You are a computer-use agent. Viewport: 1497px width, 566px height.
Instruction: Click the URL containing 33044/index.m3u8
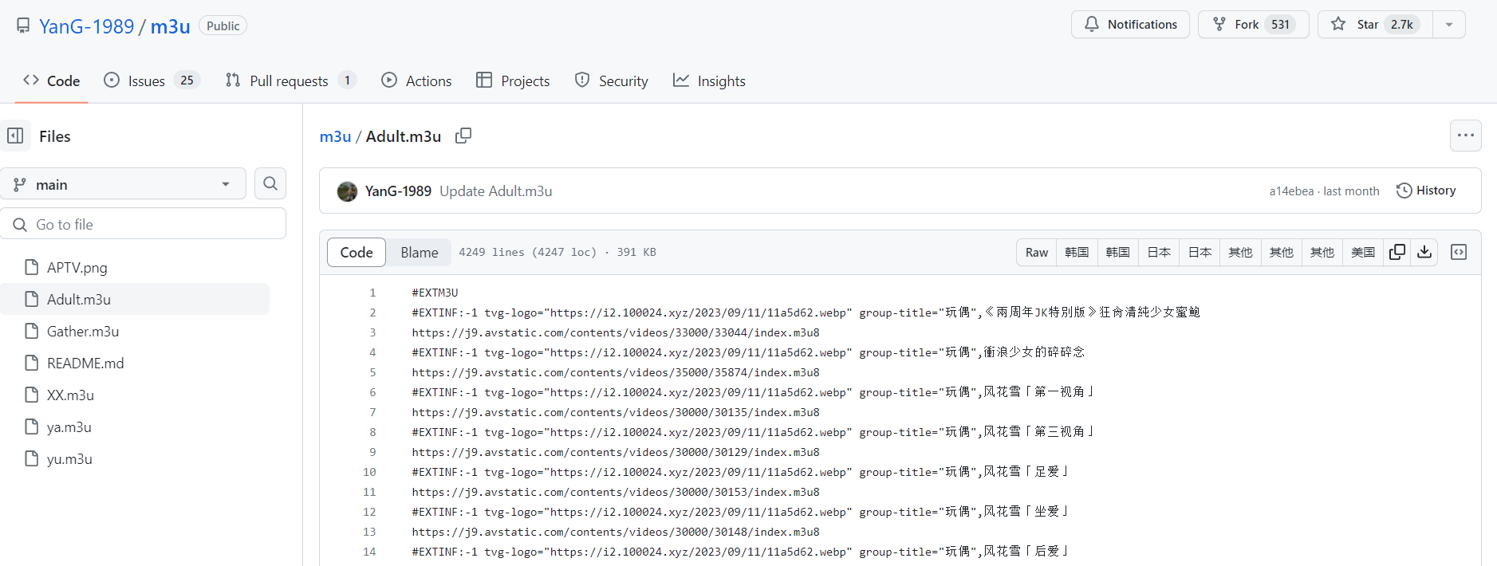click(616, 332)
